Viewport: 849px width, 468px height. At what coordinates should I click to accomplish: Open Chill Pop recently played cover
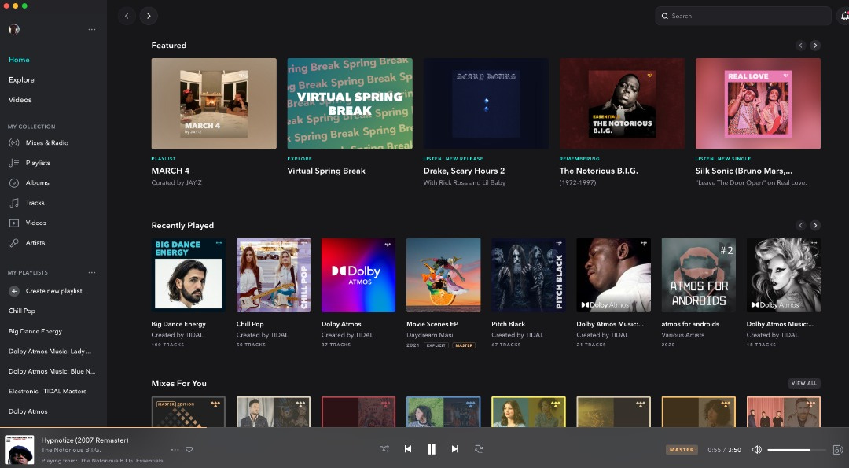(x=274, y=275)
